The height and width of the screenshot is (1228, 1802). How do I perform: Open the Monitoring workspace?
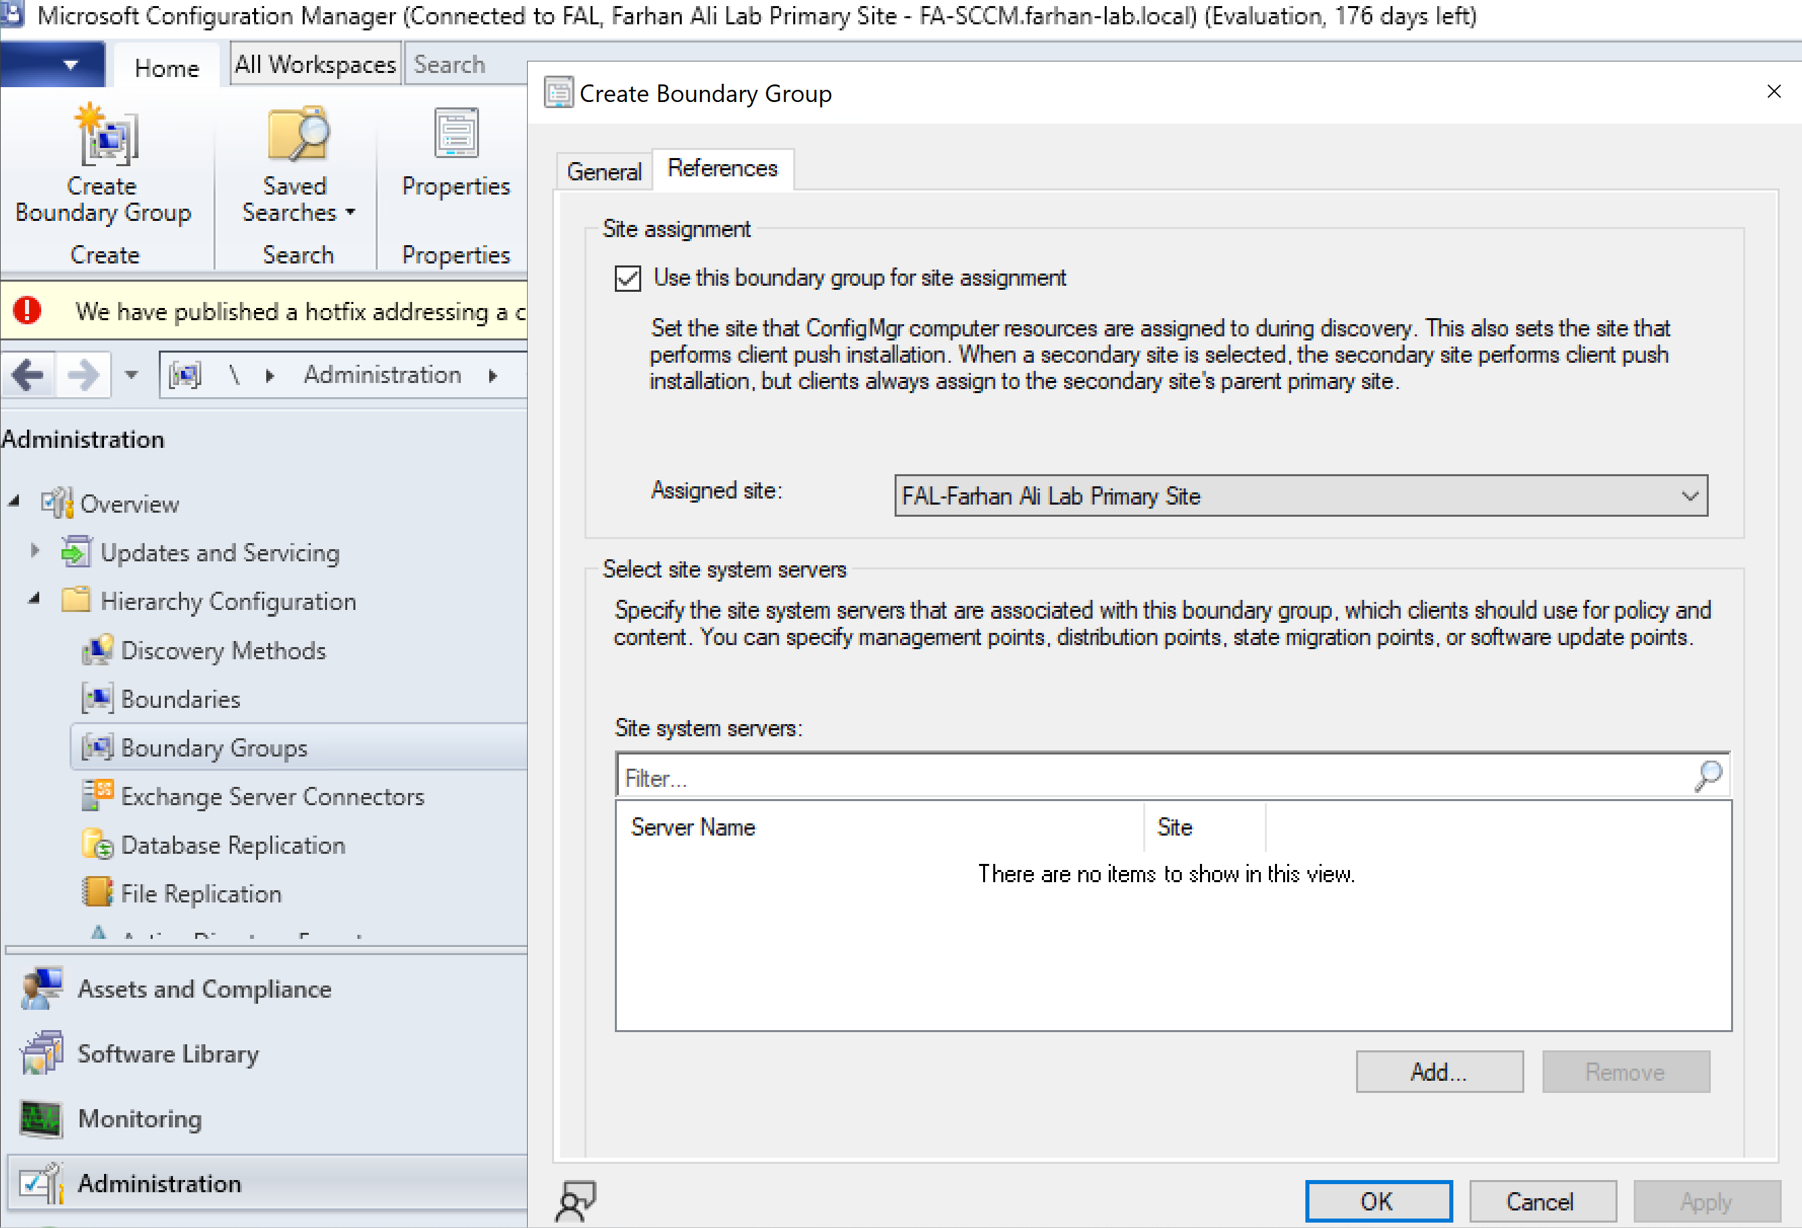pos(140,1119)
